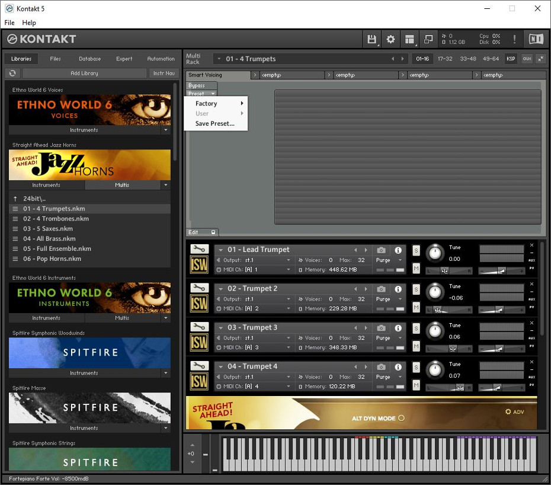The width and height of the screenshot is (551, 485).
Task: Click the NI logo in header
Action: tap(536, 39)
